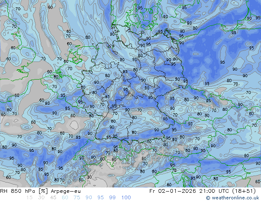Screen dimensions: 261x201
Task: Select the 45 value in the colour legend
Action: (53, 198)
